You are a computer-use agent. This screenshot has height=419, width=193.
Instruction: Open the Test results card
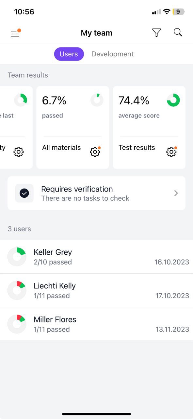tap(149, 127)
